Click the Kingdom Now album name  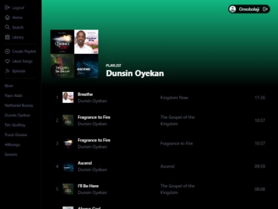pos(174,98)
